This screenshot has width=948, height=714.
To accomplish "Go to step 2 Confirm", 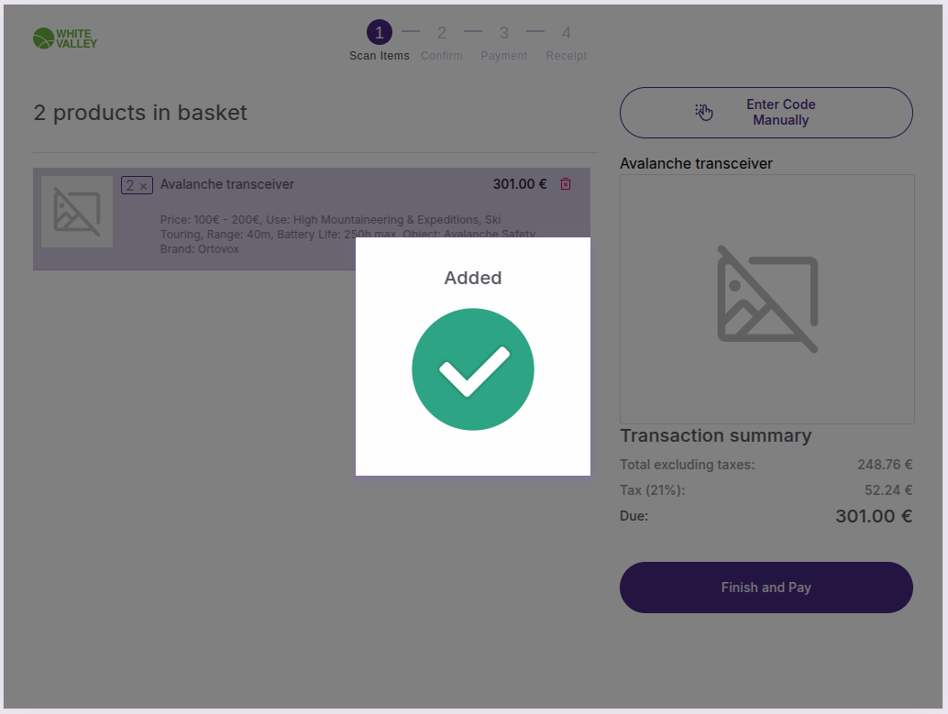I will point(441,33).
